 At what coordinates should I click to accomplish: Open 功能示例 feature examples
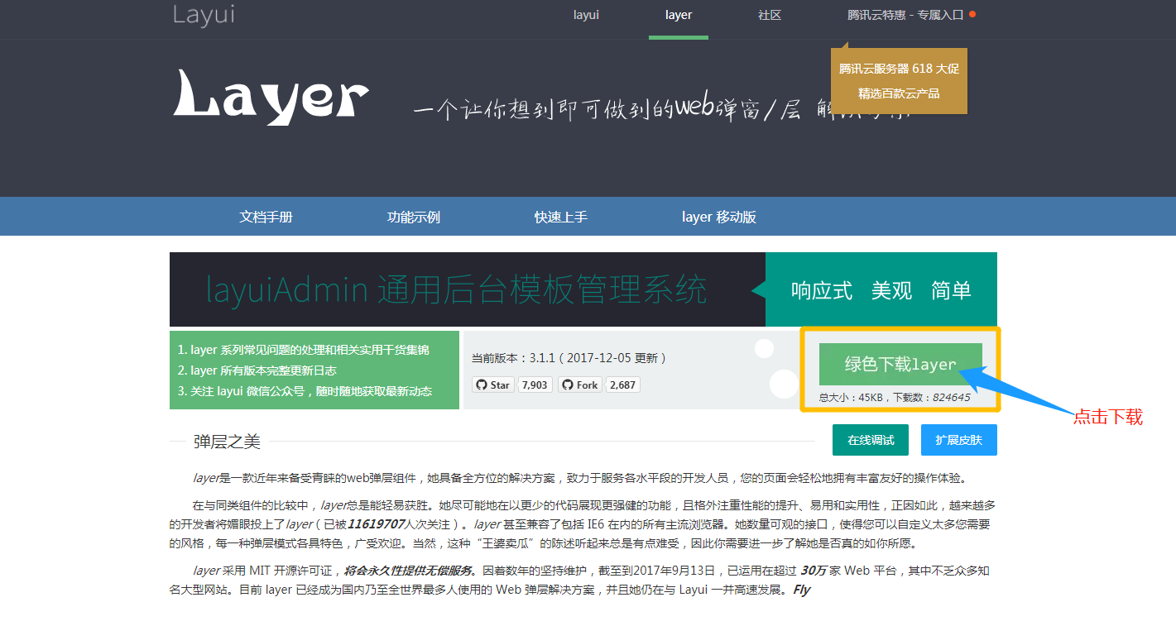pyautogui.click(x=414, y=216)
